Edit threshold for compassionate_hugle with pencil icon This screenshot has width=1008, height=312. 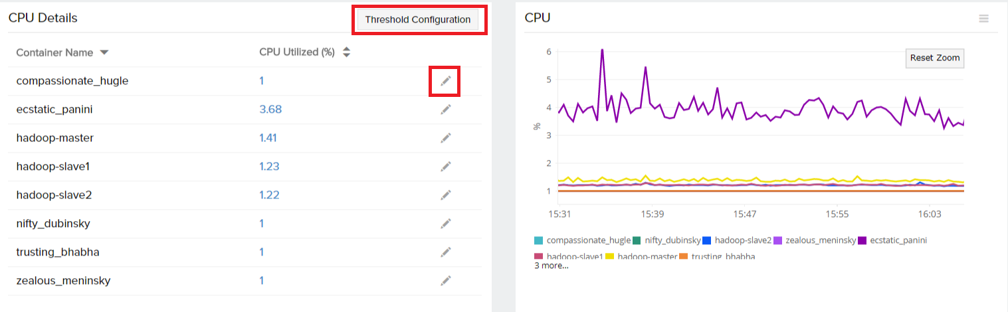445,81
